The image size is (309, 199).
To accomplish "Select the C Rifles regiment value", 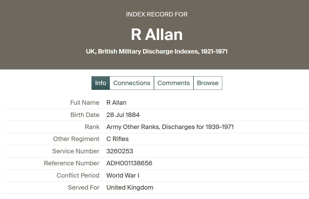I will click(x=117, y=139).
